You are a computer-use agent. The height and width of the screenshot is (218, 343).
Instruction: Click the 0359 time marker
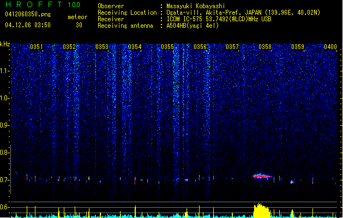pyautogui.click(x=298, y=47)
